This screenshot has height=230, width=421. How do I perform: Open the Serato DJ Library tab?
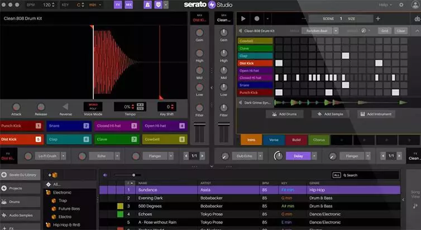(20, 175)
